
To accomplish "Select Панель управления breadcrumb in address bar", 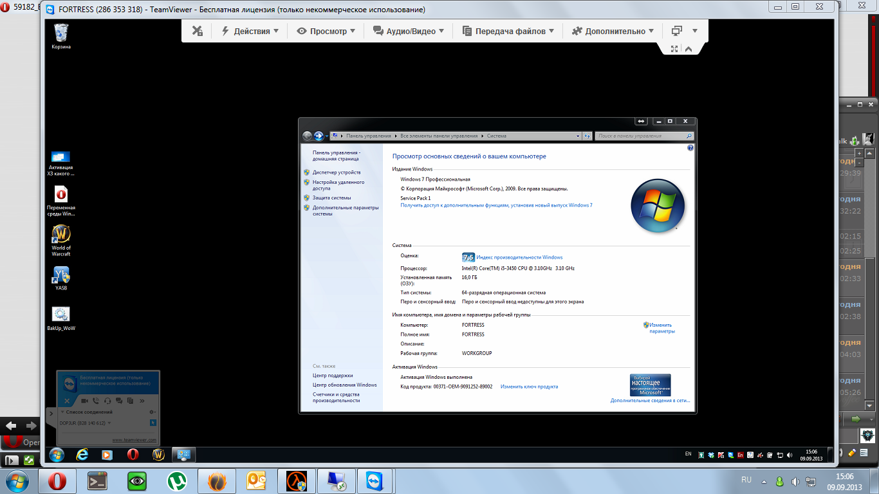I will pyautogui.click(x=368, y=136).
